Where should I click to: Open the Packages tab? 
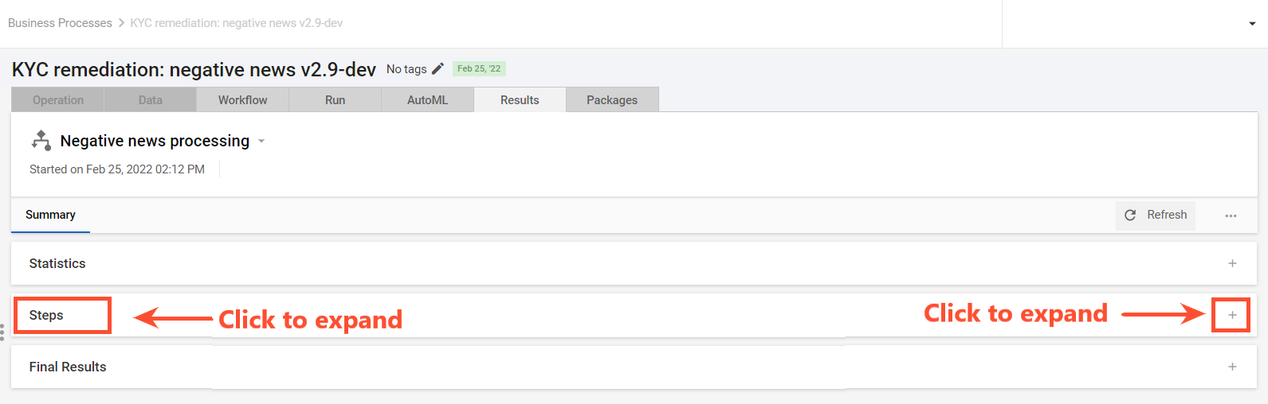612,99
